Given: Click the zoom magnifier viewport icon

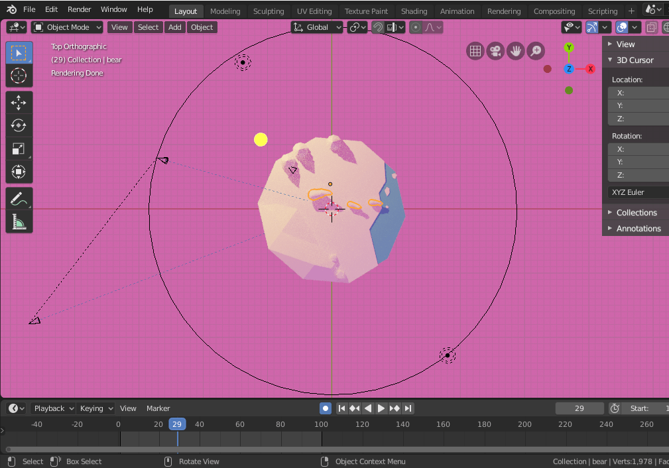Looking at the screenshot, I should 535,51.
